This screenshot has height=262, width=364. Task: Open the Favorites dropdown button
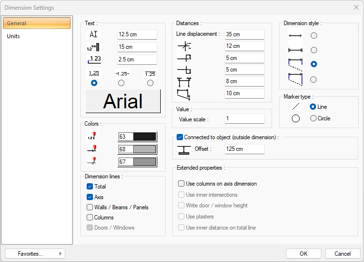(35, 254)
